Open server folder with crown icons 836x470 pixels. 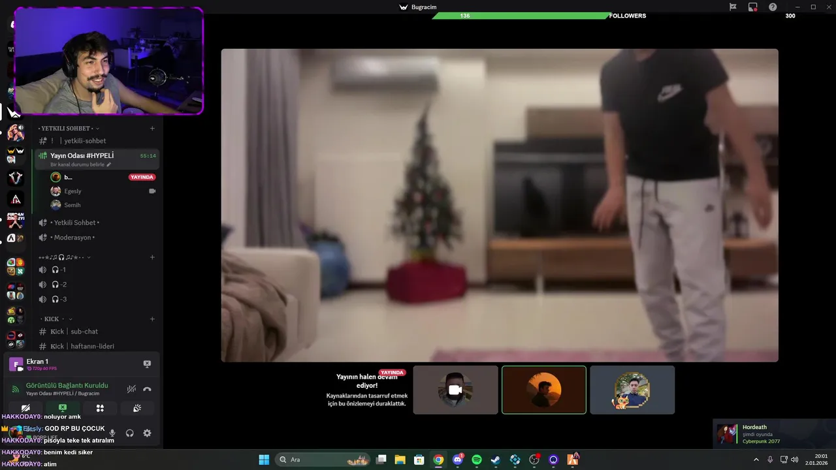[x=16, y=155]
